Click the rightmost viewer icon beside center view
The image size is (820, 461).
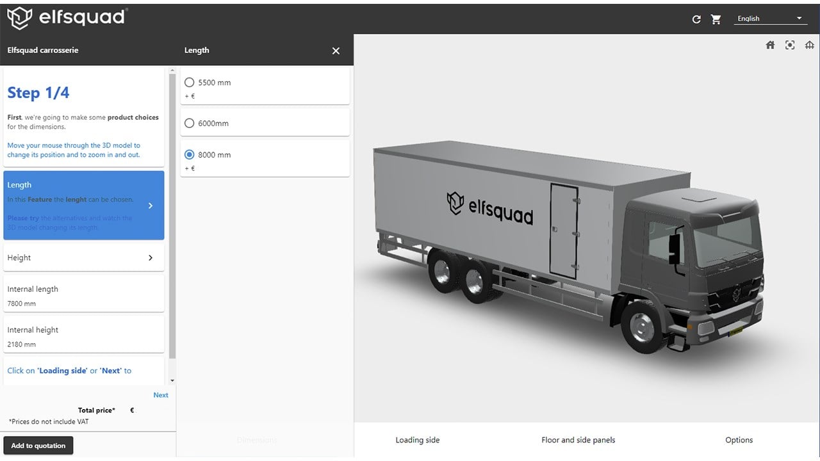(810, 45)
